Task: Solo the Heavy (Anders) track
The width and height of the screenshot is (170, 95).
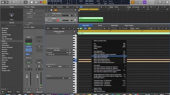Action: [x=55, y=16]
